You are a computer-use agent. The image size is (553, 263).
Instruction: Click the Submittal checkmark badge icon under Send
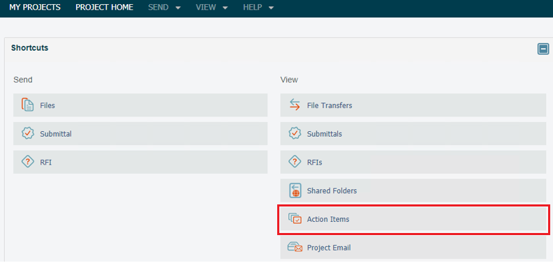click(x=28, y=134)
